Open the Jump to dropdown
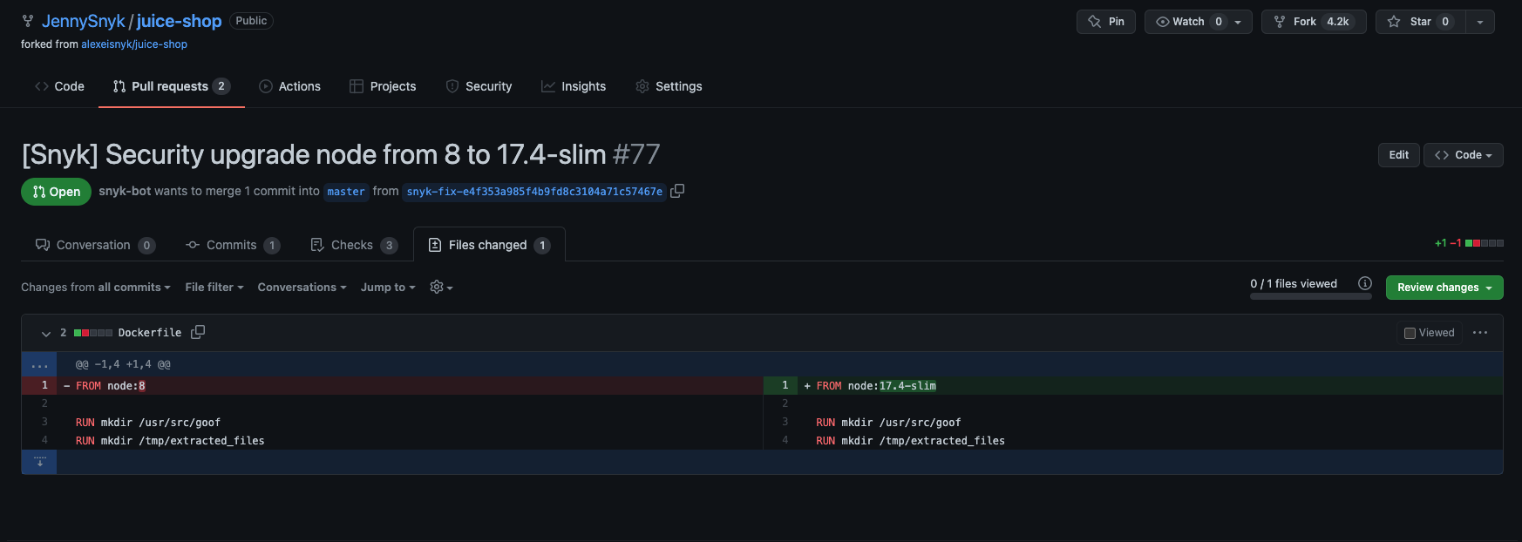This screenshot has height=542, width=1522. (388, 287)
